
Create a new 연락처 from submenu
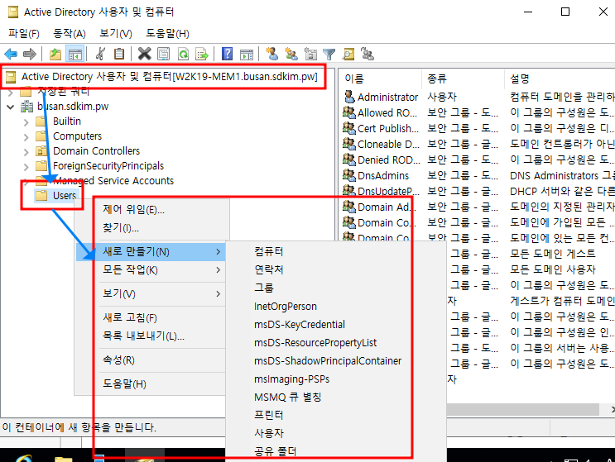(x=269, y=269)
